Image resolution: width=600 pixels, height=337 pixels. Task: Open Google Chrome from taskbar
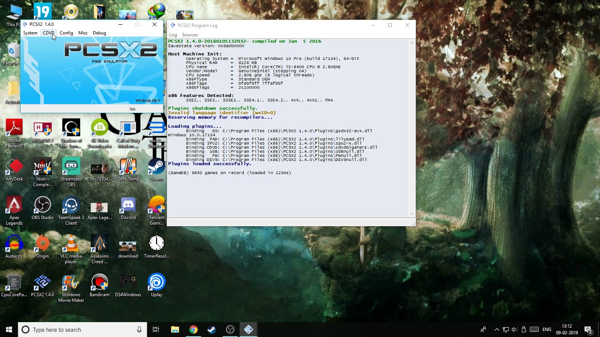[193, 330]
